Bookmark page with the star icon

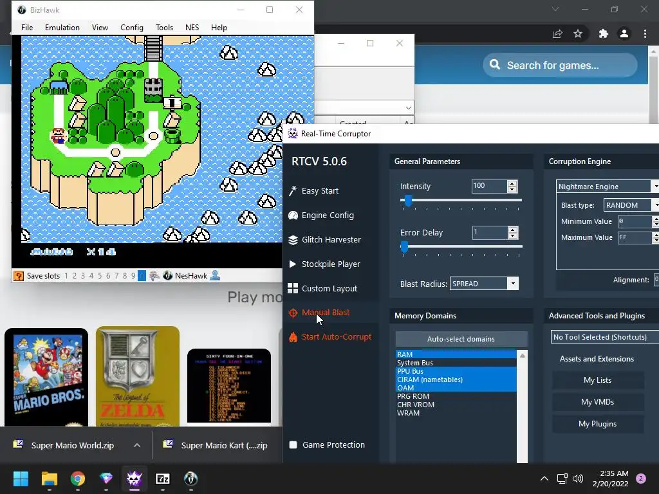pos(578,33)
